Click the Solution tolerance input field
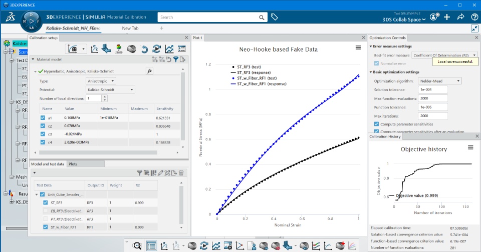This screenshot has width=481, height=252. [433, 89]
